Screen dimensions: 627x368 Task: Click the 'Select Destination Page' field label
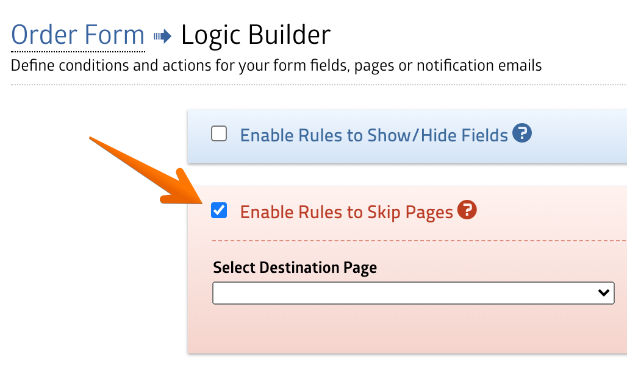295,267
